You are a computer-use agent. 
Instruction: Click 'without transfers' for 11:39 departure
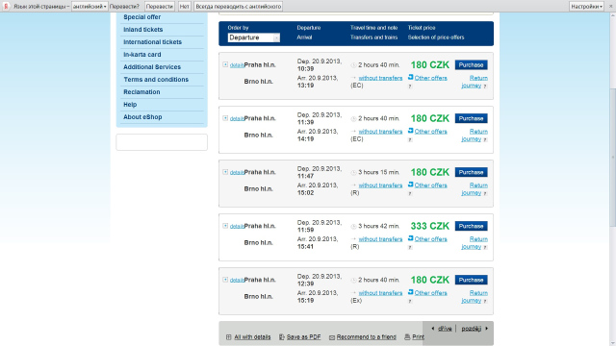[x=380, y=132]
